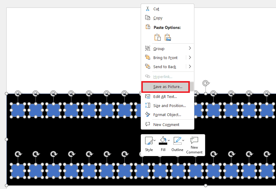Click the Format Object paint icon
Image resolution: width=276 pixels, height=189 pixels.
click(x=148, y=114)
